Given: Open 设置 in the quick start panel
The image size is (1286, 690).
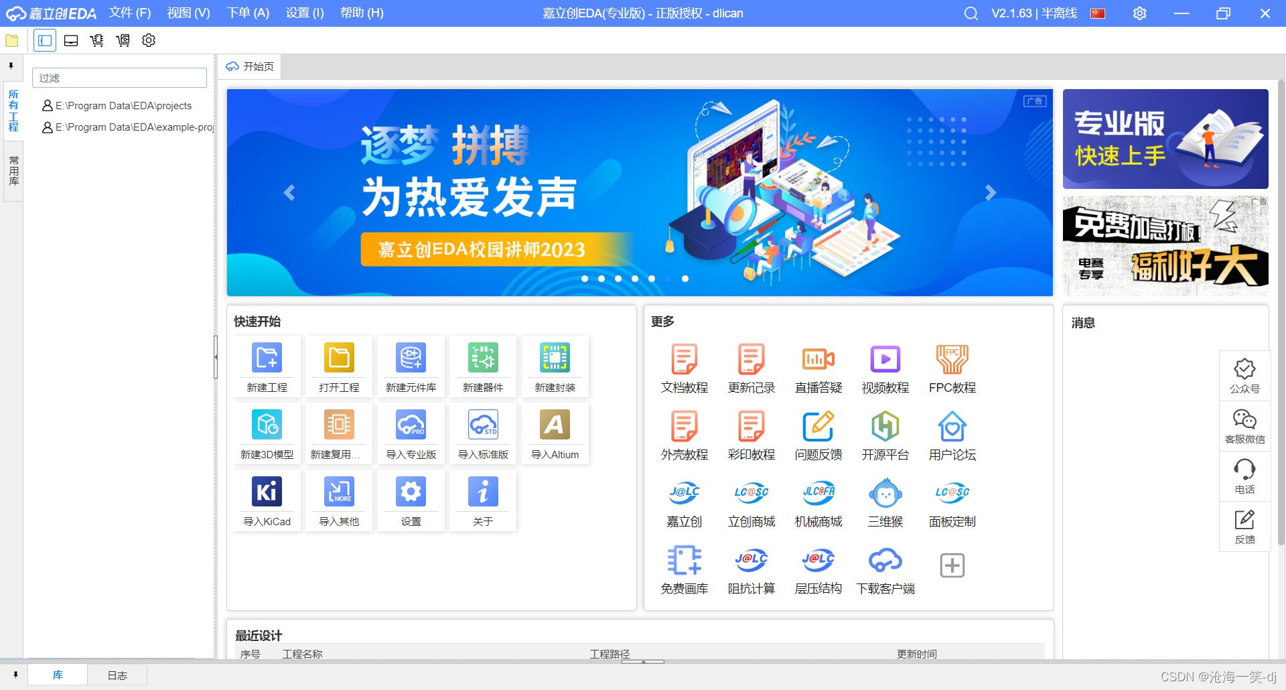Looking at the screenshot, I should coord(411,492).
